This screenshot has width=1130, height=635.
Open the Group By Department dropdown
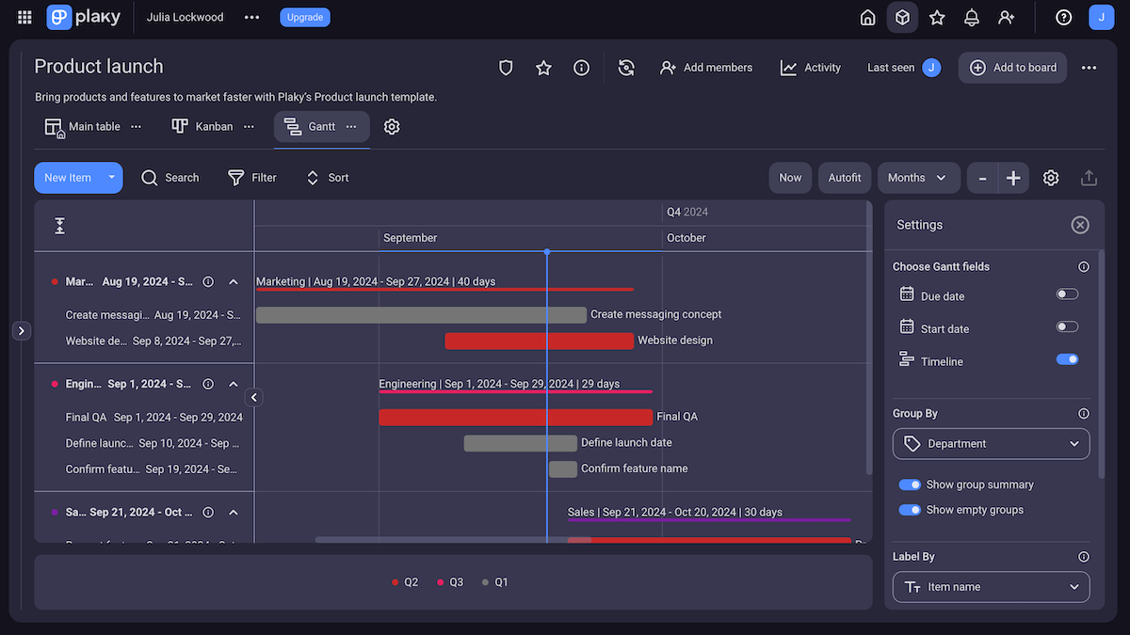click(x=991, y=443)
